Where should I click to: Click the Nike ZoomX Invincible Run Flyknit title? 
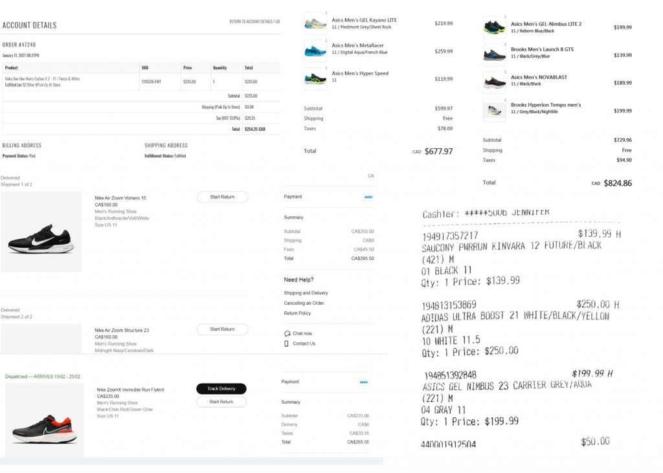point(130,390)
